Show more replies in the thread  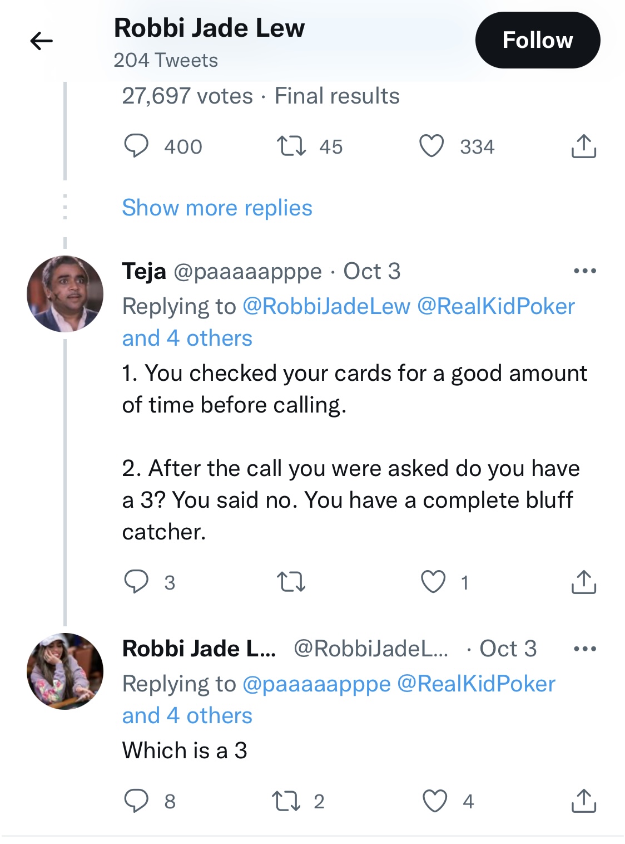(217, 208)
